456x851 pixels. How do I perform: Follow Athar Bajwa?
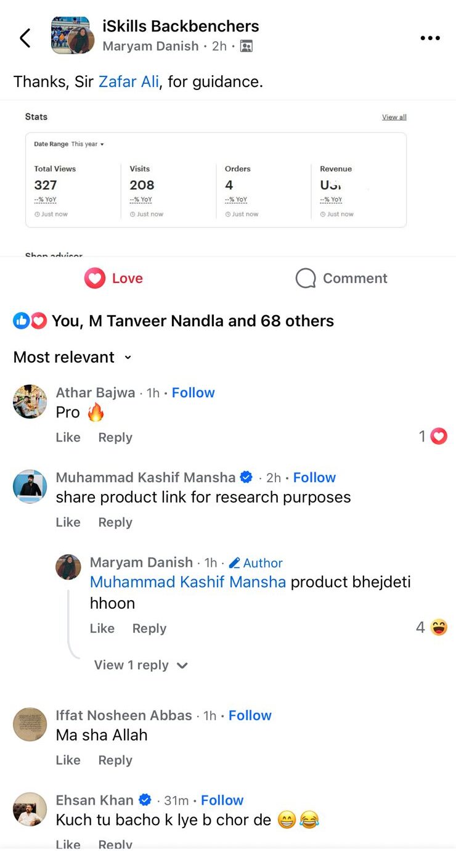coord(193,393)
